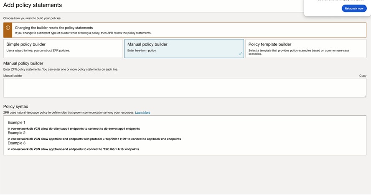Choose the Policy template builder option
This screenshot has width=371, height=195.
pyautogui.click(x=305, y=48)
